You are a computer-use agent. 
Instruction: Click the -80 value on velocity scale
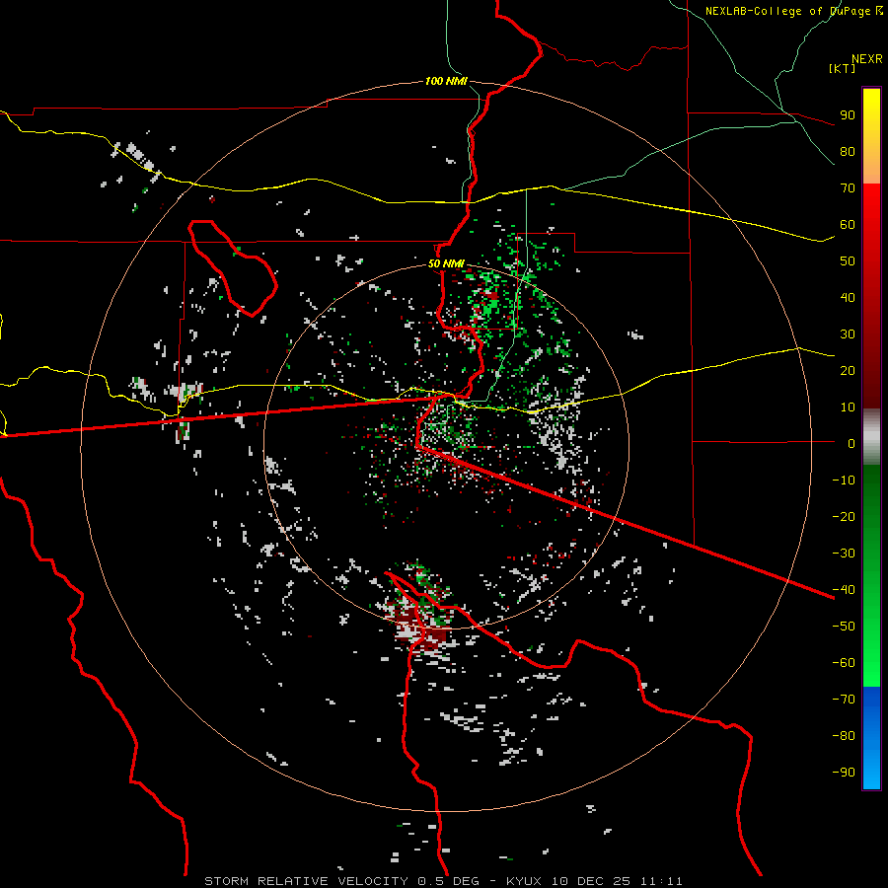tap(844, 736)
